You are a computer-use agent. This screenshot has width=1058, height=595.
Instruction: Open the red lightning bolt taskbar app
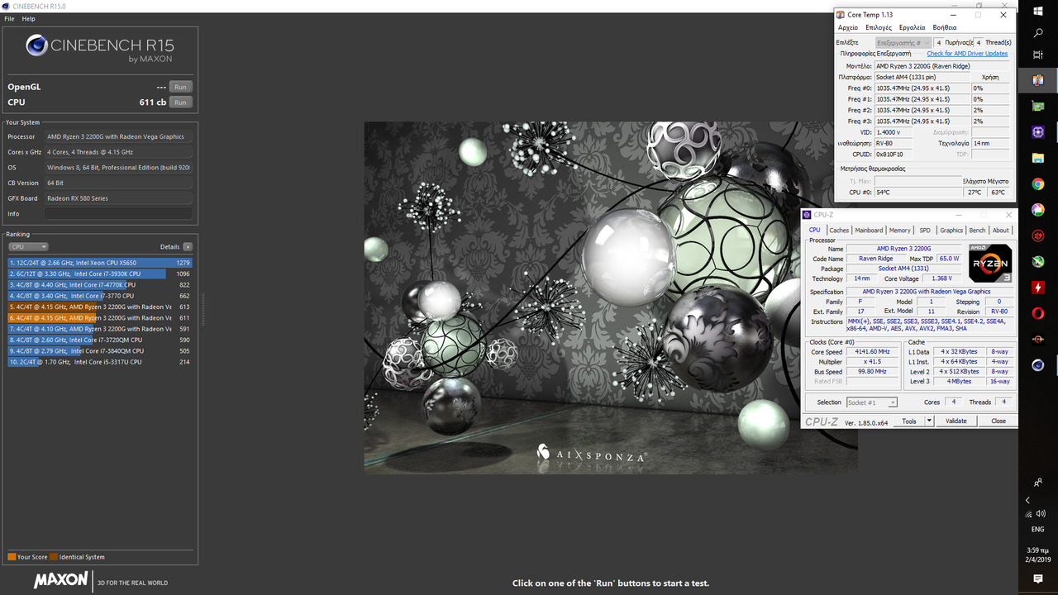(1038, 288)
